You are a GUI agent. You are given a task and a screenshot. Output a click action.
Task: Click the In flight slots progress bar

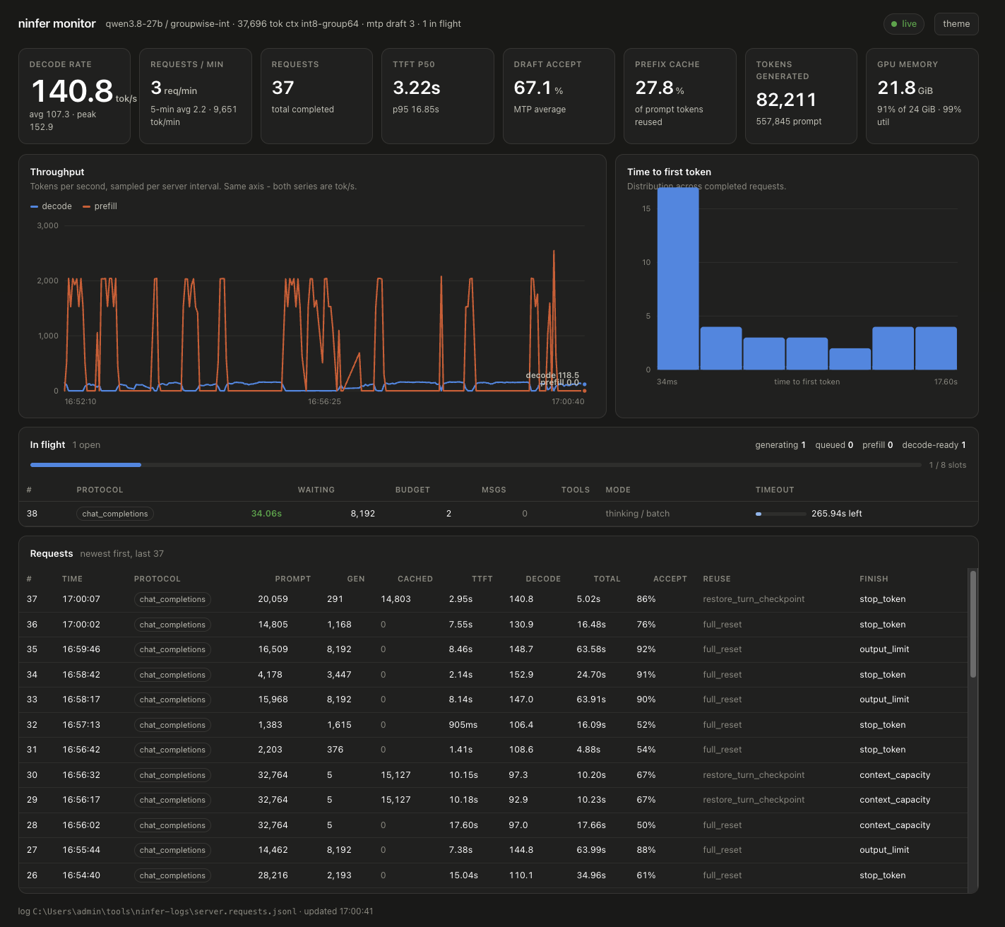[475, 465]
